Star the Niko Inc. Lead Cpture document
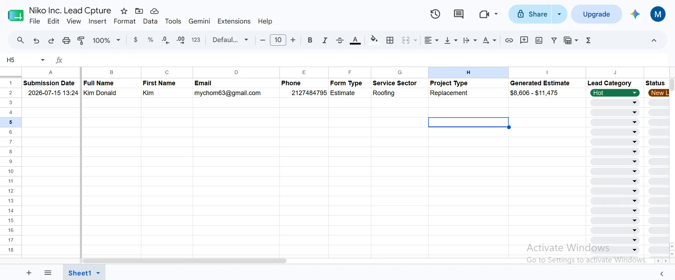675x280 pixels. pyautogui.click(x=124, y=11)
